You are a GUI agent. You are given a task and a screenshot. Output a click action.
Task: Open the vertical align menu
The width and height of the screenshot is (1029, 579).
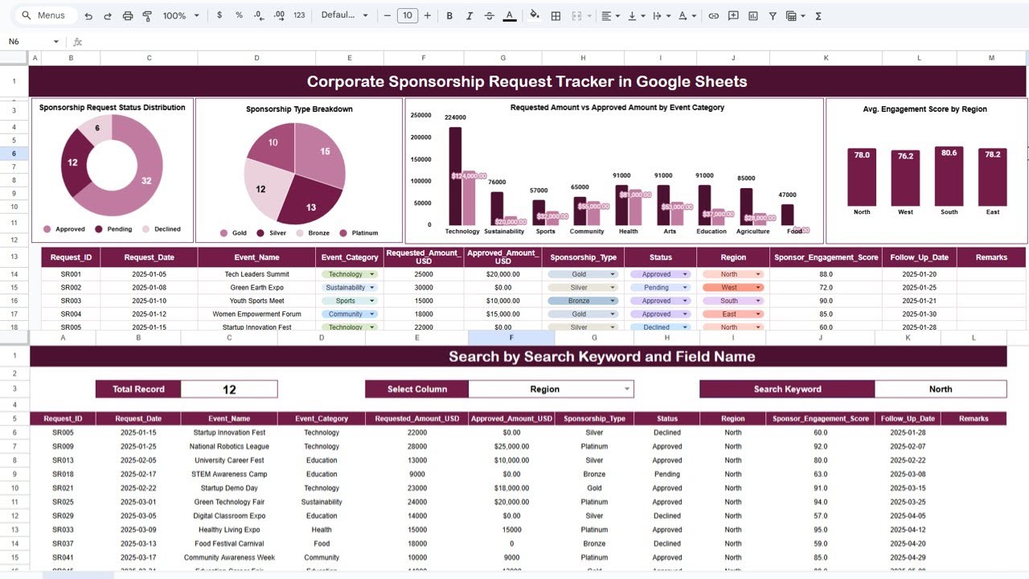635,16
